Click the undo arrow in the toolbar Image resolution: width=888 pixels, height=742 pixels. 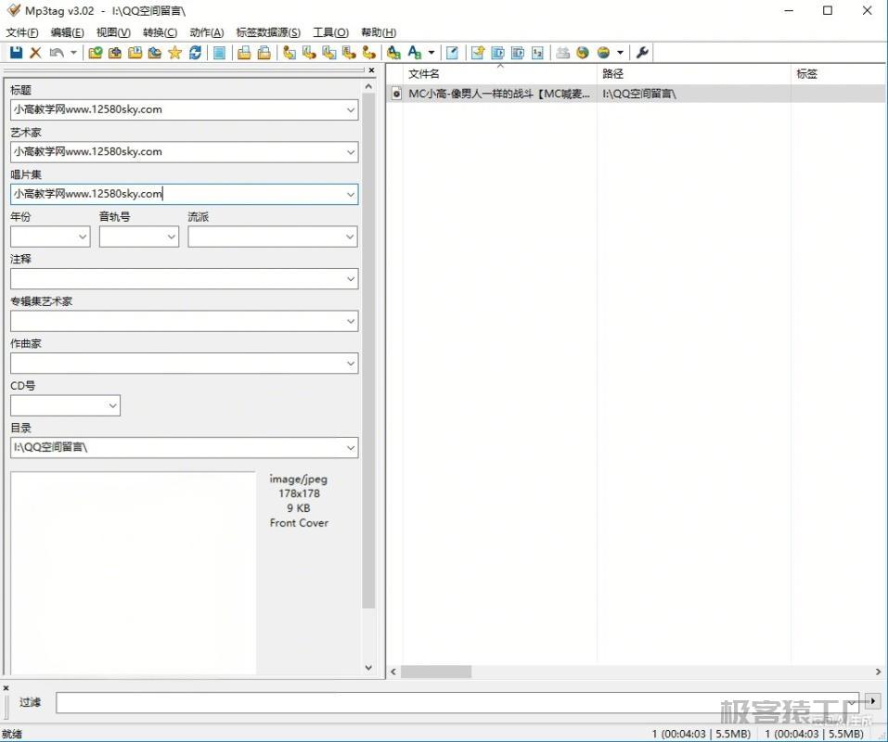pyautogui.click(x=56, y=53)
